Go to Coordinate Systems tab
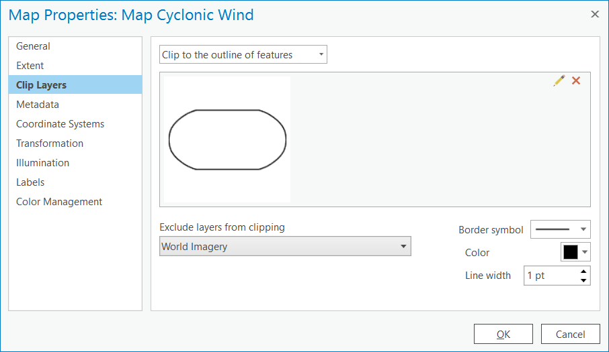 click(x=60, y=124)
